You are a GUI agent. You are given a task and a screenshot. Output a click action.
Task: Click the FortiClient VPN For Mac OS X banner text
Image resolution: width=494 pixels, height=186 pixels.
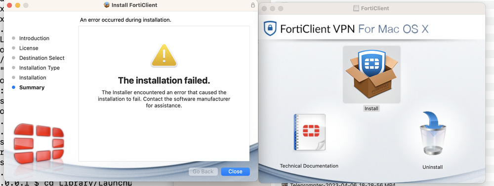coord(354,29)
